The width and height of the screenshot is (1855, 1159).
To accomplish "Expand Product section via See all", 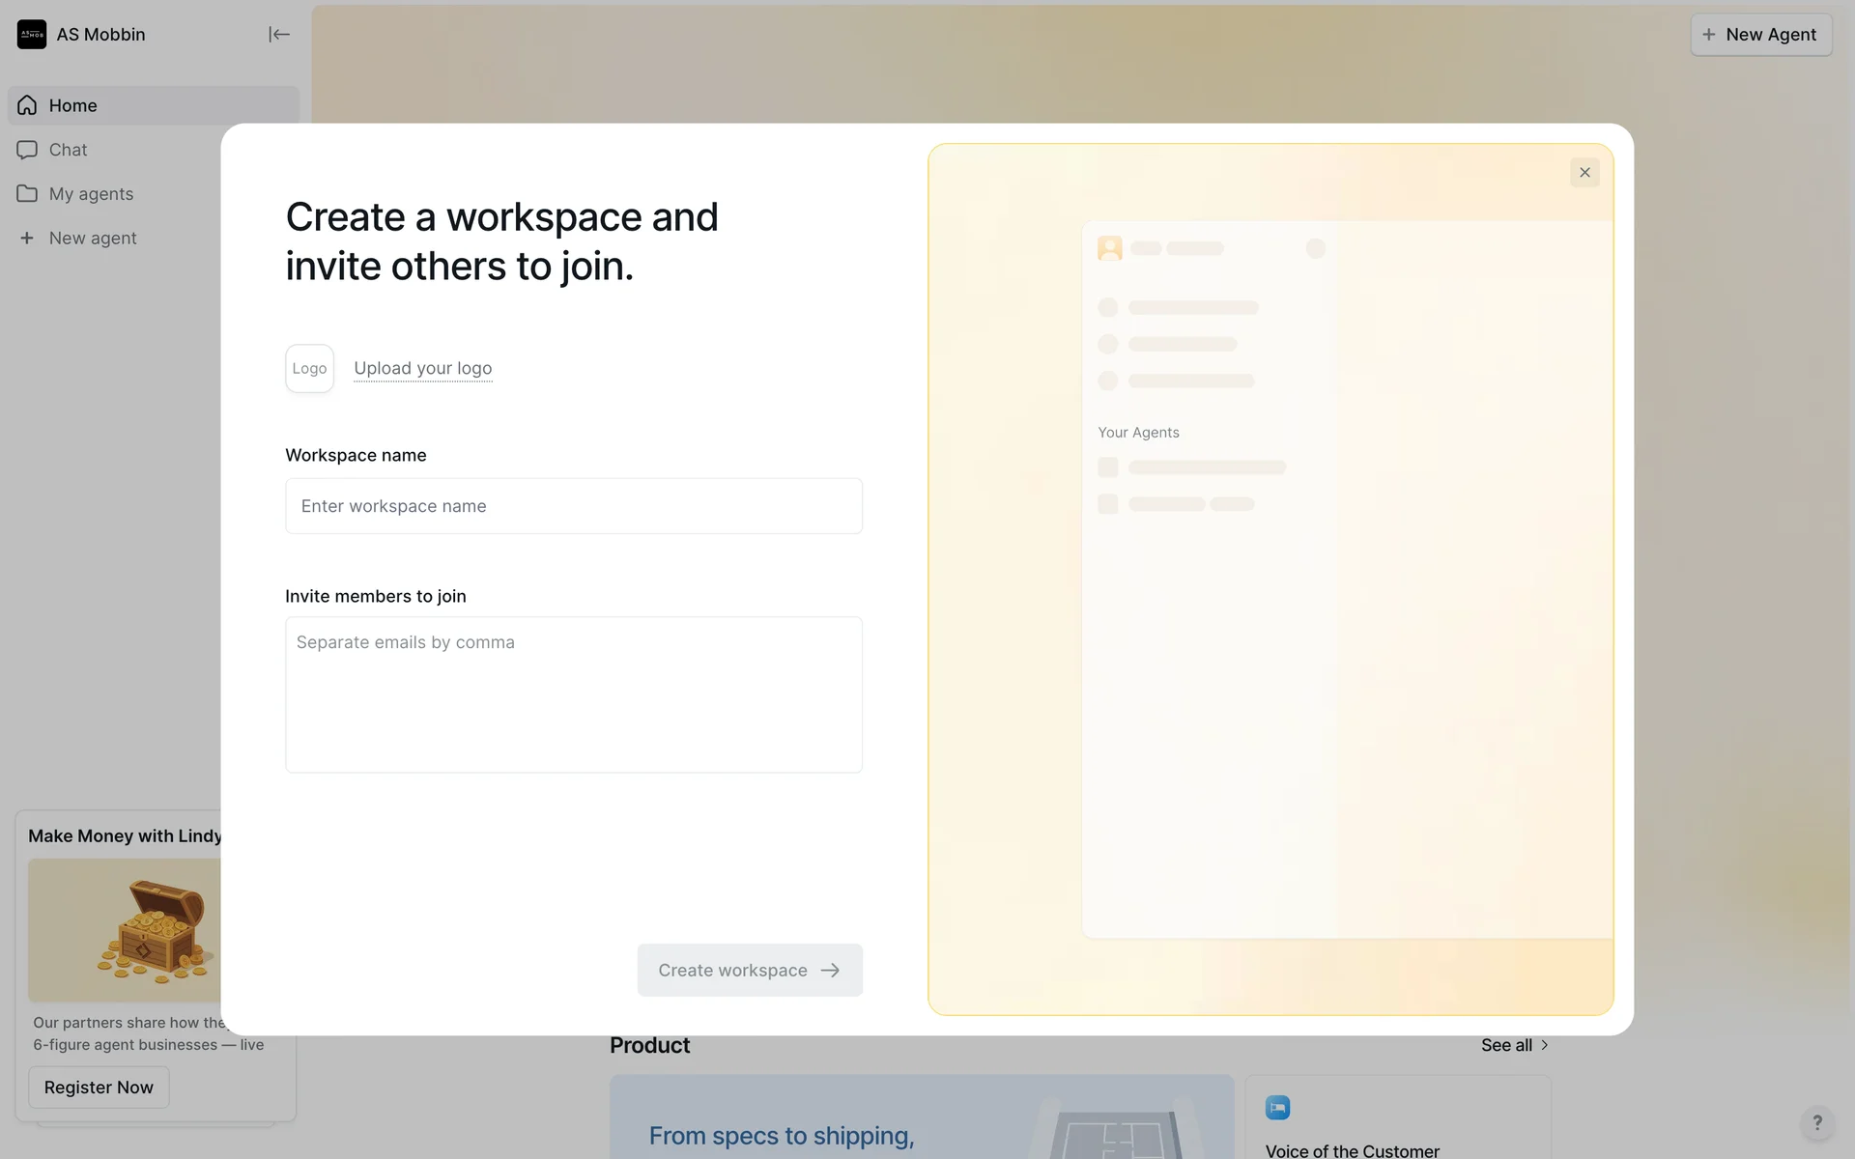I will coord(1513,1045).
